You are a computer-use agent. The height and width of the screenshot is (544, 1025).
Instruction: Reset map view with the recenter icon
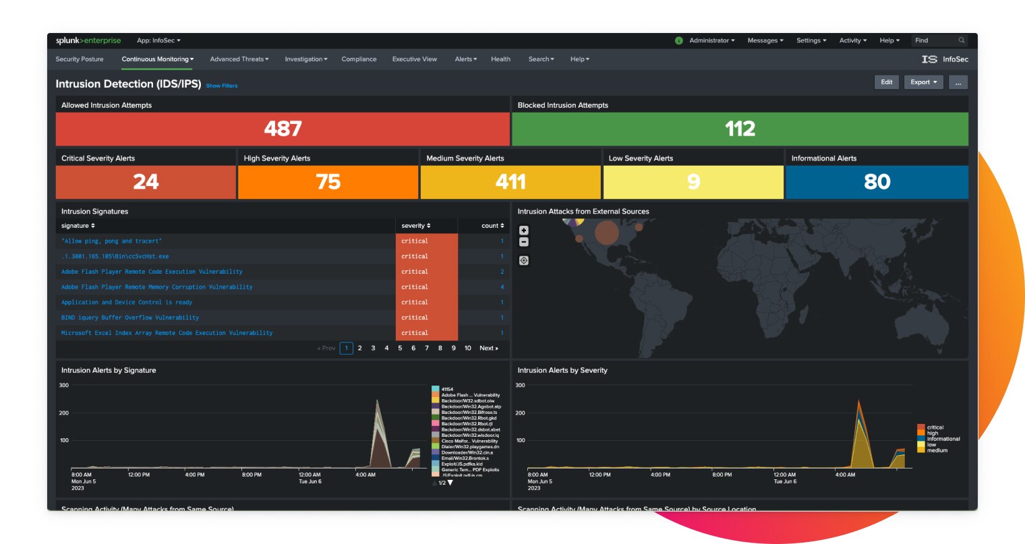click(523, 260)
